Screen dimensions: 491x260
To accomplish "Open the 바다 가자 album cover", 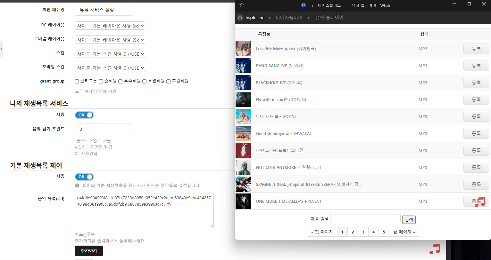I will click(243, 116).
